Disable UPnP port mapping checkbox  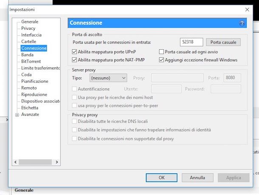click(74, 52)
